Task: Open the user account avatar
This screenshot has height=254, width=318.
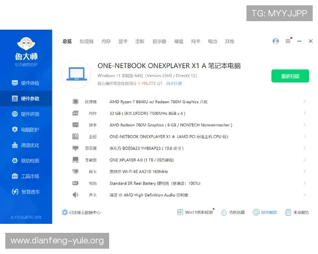Action: (x=276, y=41)
